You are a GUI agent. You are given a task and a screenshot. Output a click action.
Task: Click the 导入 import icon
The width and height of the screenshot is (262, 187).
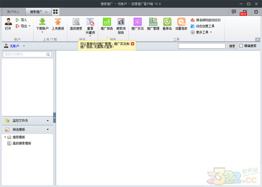tap(18, 20)
